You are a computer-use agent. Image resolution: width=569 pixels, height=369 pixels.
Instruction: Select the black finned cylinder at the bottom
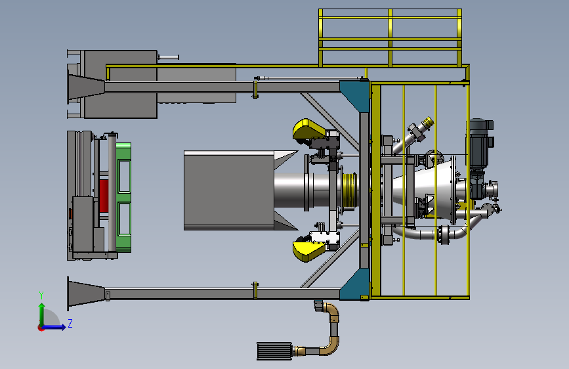[274, 351]
